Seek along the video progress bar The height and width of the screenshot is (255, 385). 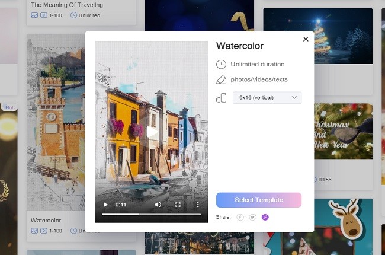[x=152, y=215]
